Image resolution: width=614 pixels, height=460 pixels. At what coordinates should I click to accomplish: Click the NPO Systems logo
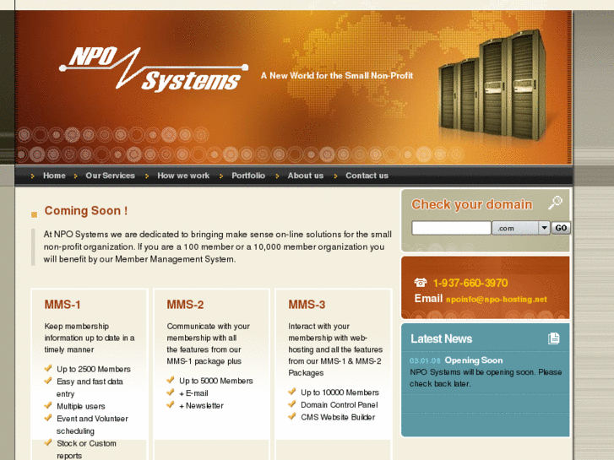pyautogui.click(x=154, y=69)
